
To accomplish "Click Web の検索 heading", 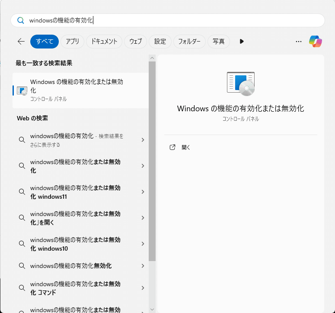I will click(x=32, y=118).
